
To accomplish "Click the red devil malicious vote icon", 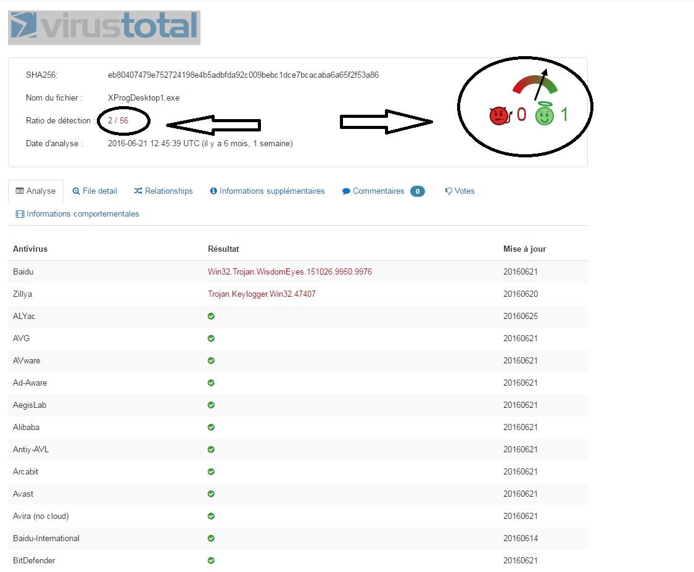I will [500, 115].
